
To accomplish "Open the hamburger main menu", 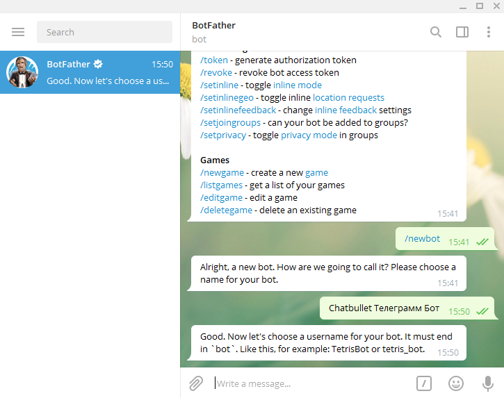I will coord(18,32).
